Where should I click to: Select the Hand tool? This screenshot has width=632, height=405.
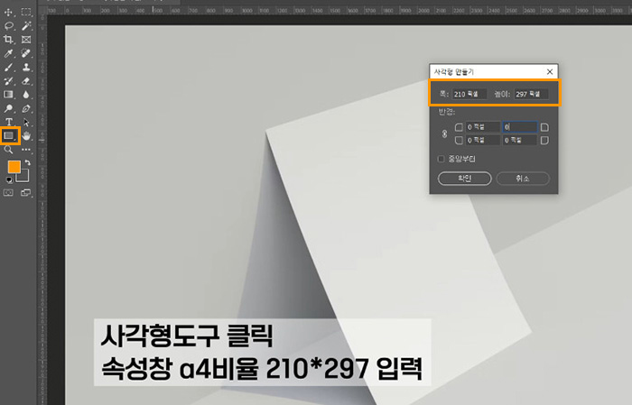pos(26,136)
